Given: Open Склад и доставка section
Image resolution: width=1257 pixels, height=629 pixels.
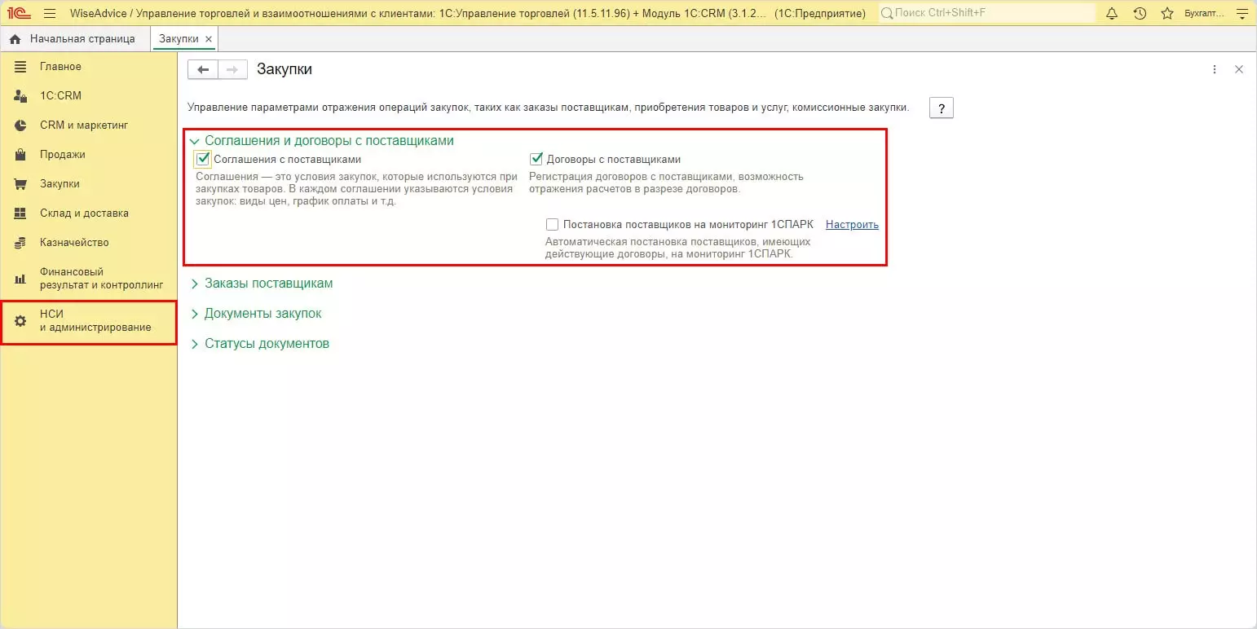Looking at the screenshot, I should [89, 213].
